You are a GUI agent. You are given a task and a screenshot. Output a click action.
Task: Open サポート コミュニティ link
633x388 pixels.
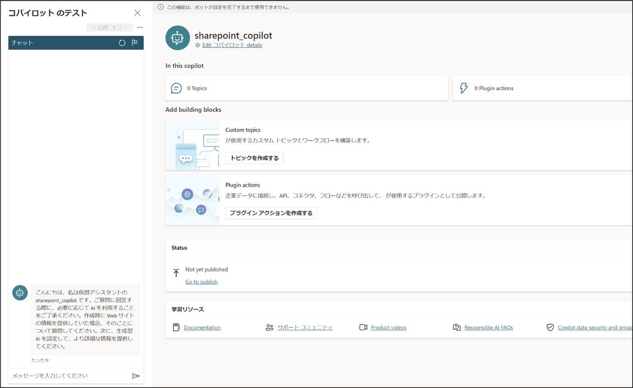[305, 327]
